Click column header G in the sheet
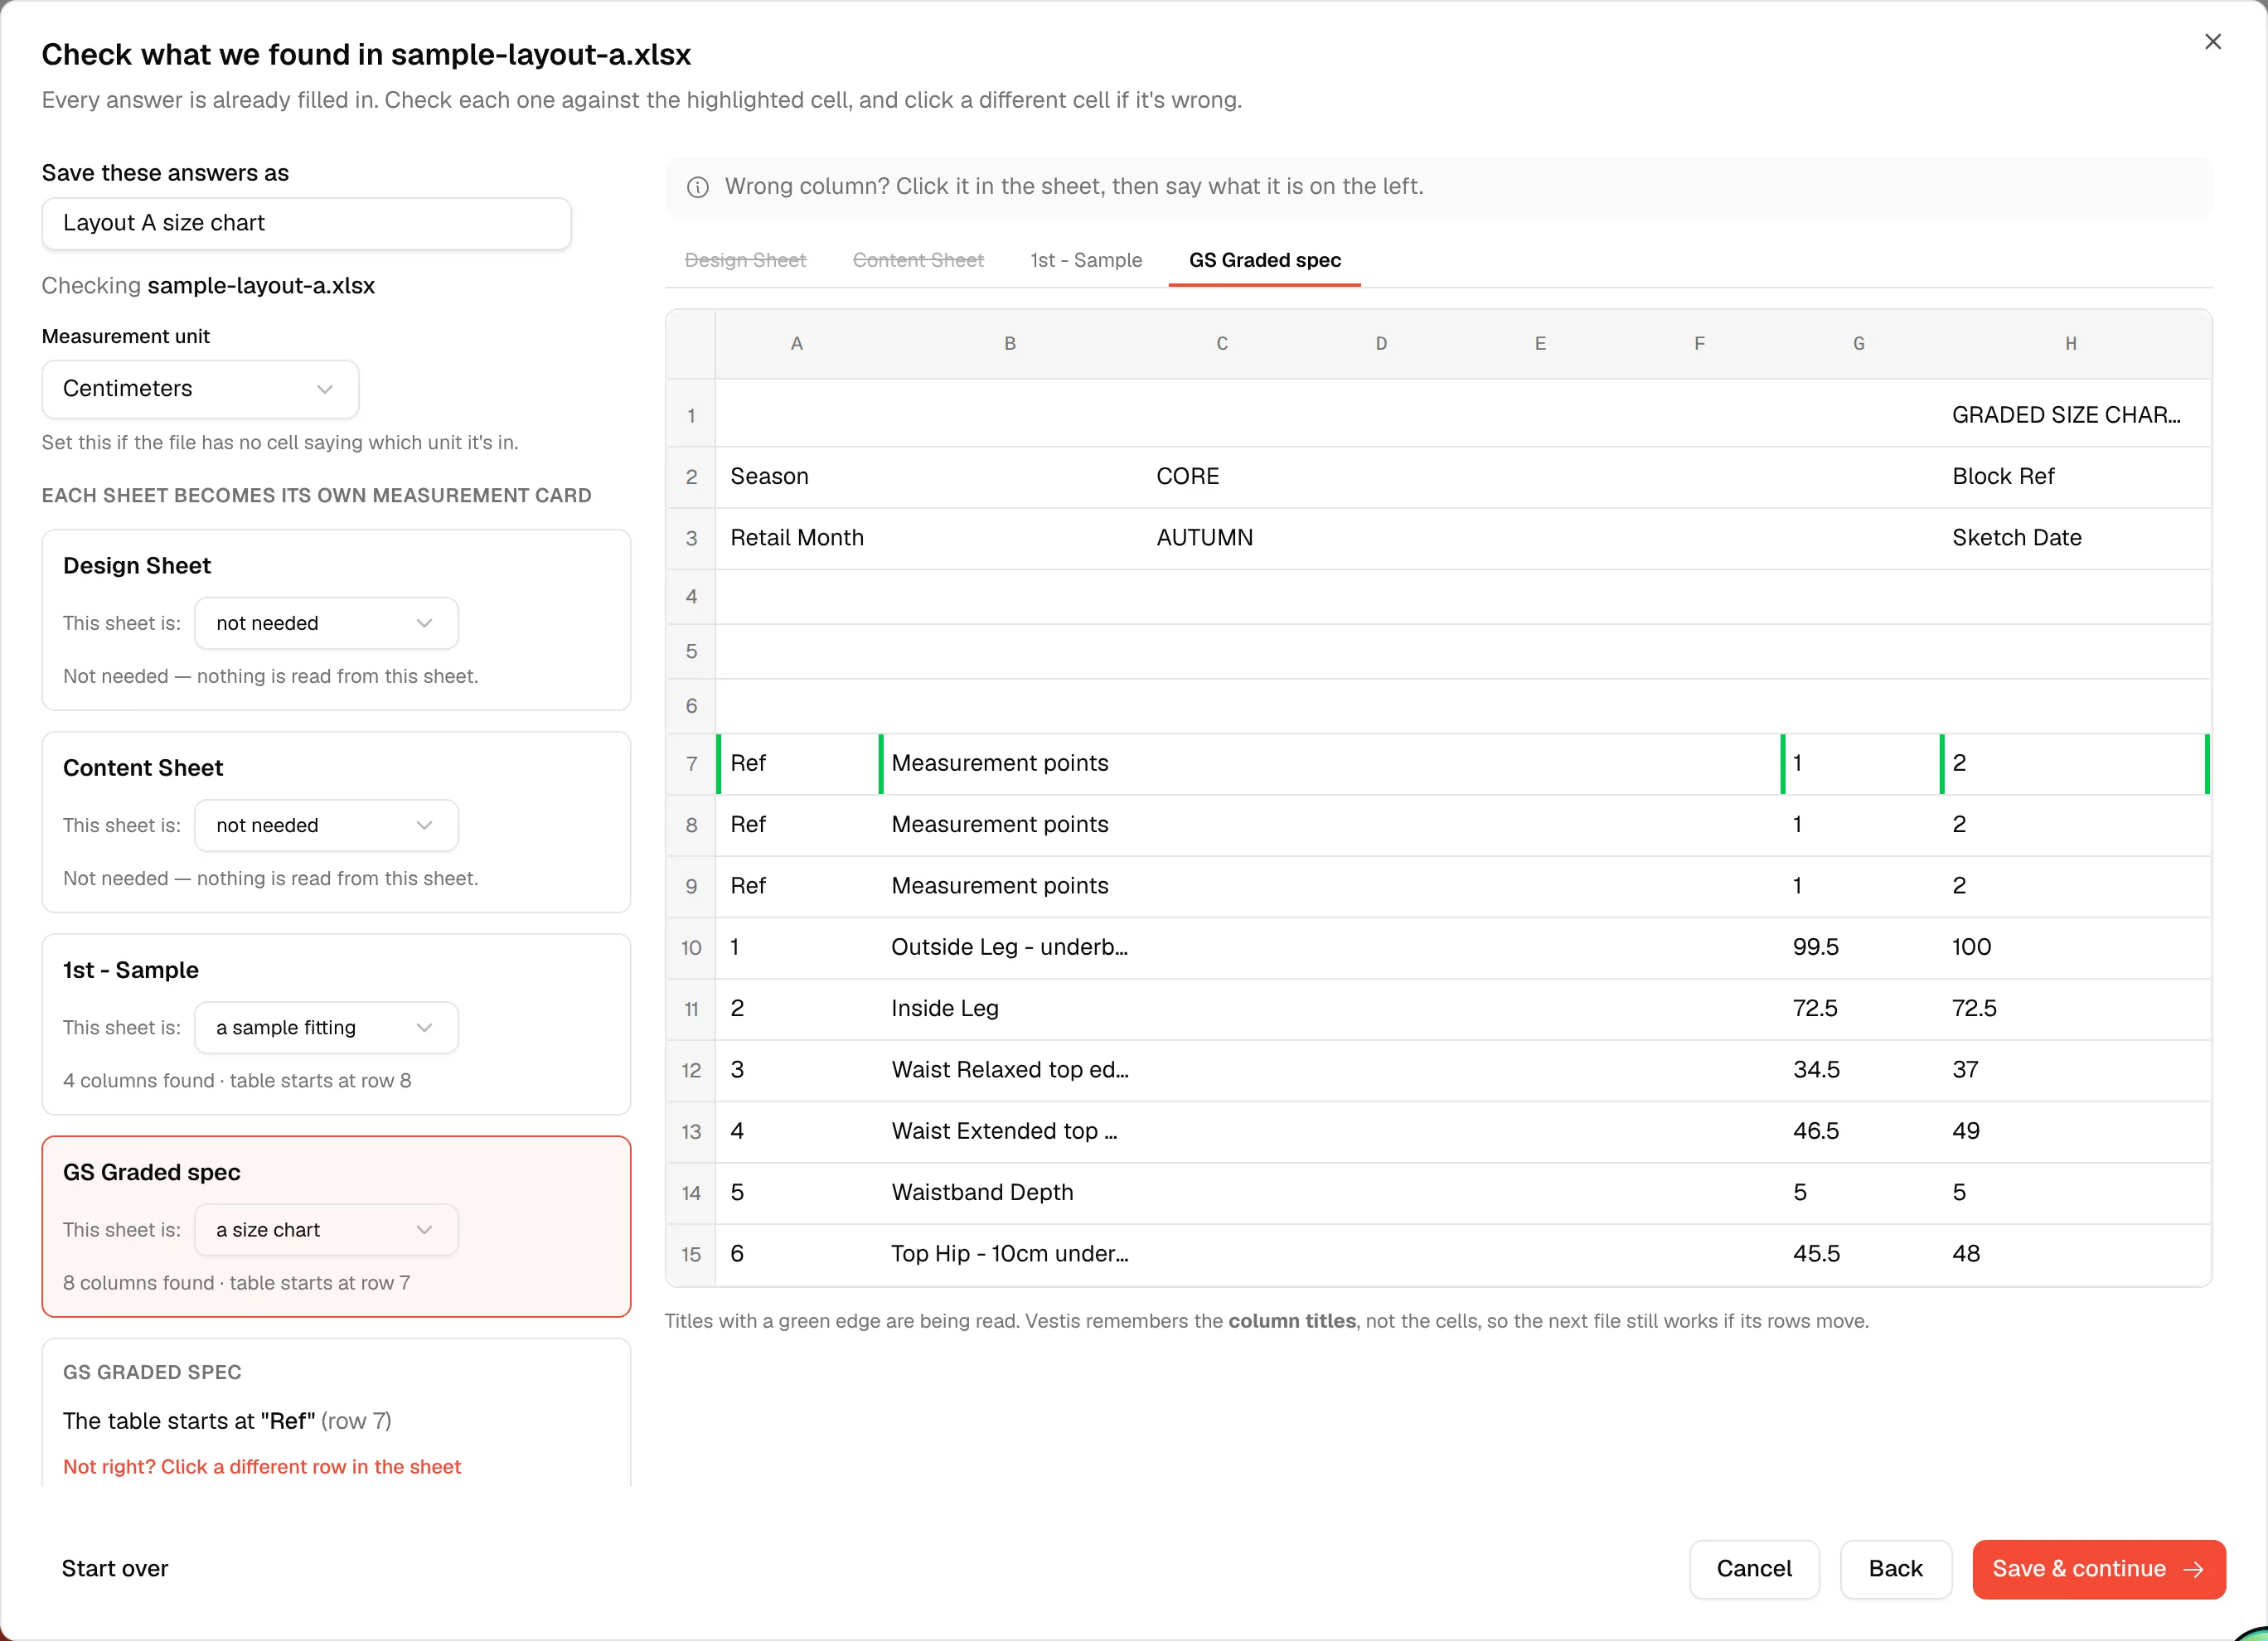 1859,344
